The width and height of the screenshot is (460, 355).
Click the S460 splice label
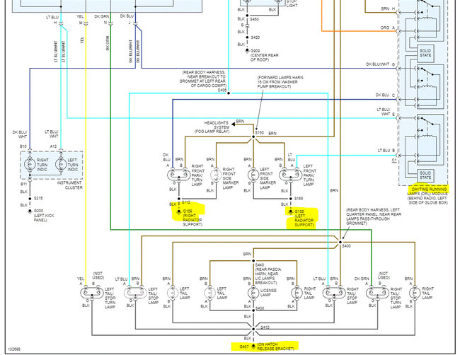[254, 19]
